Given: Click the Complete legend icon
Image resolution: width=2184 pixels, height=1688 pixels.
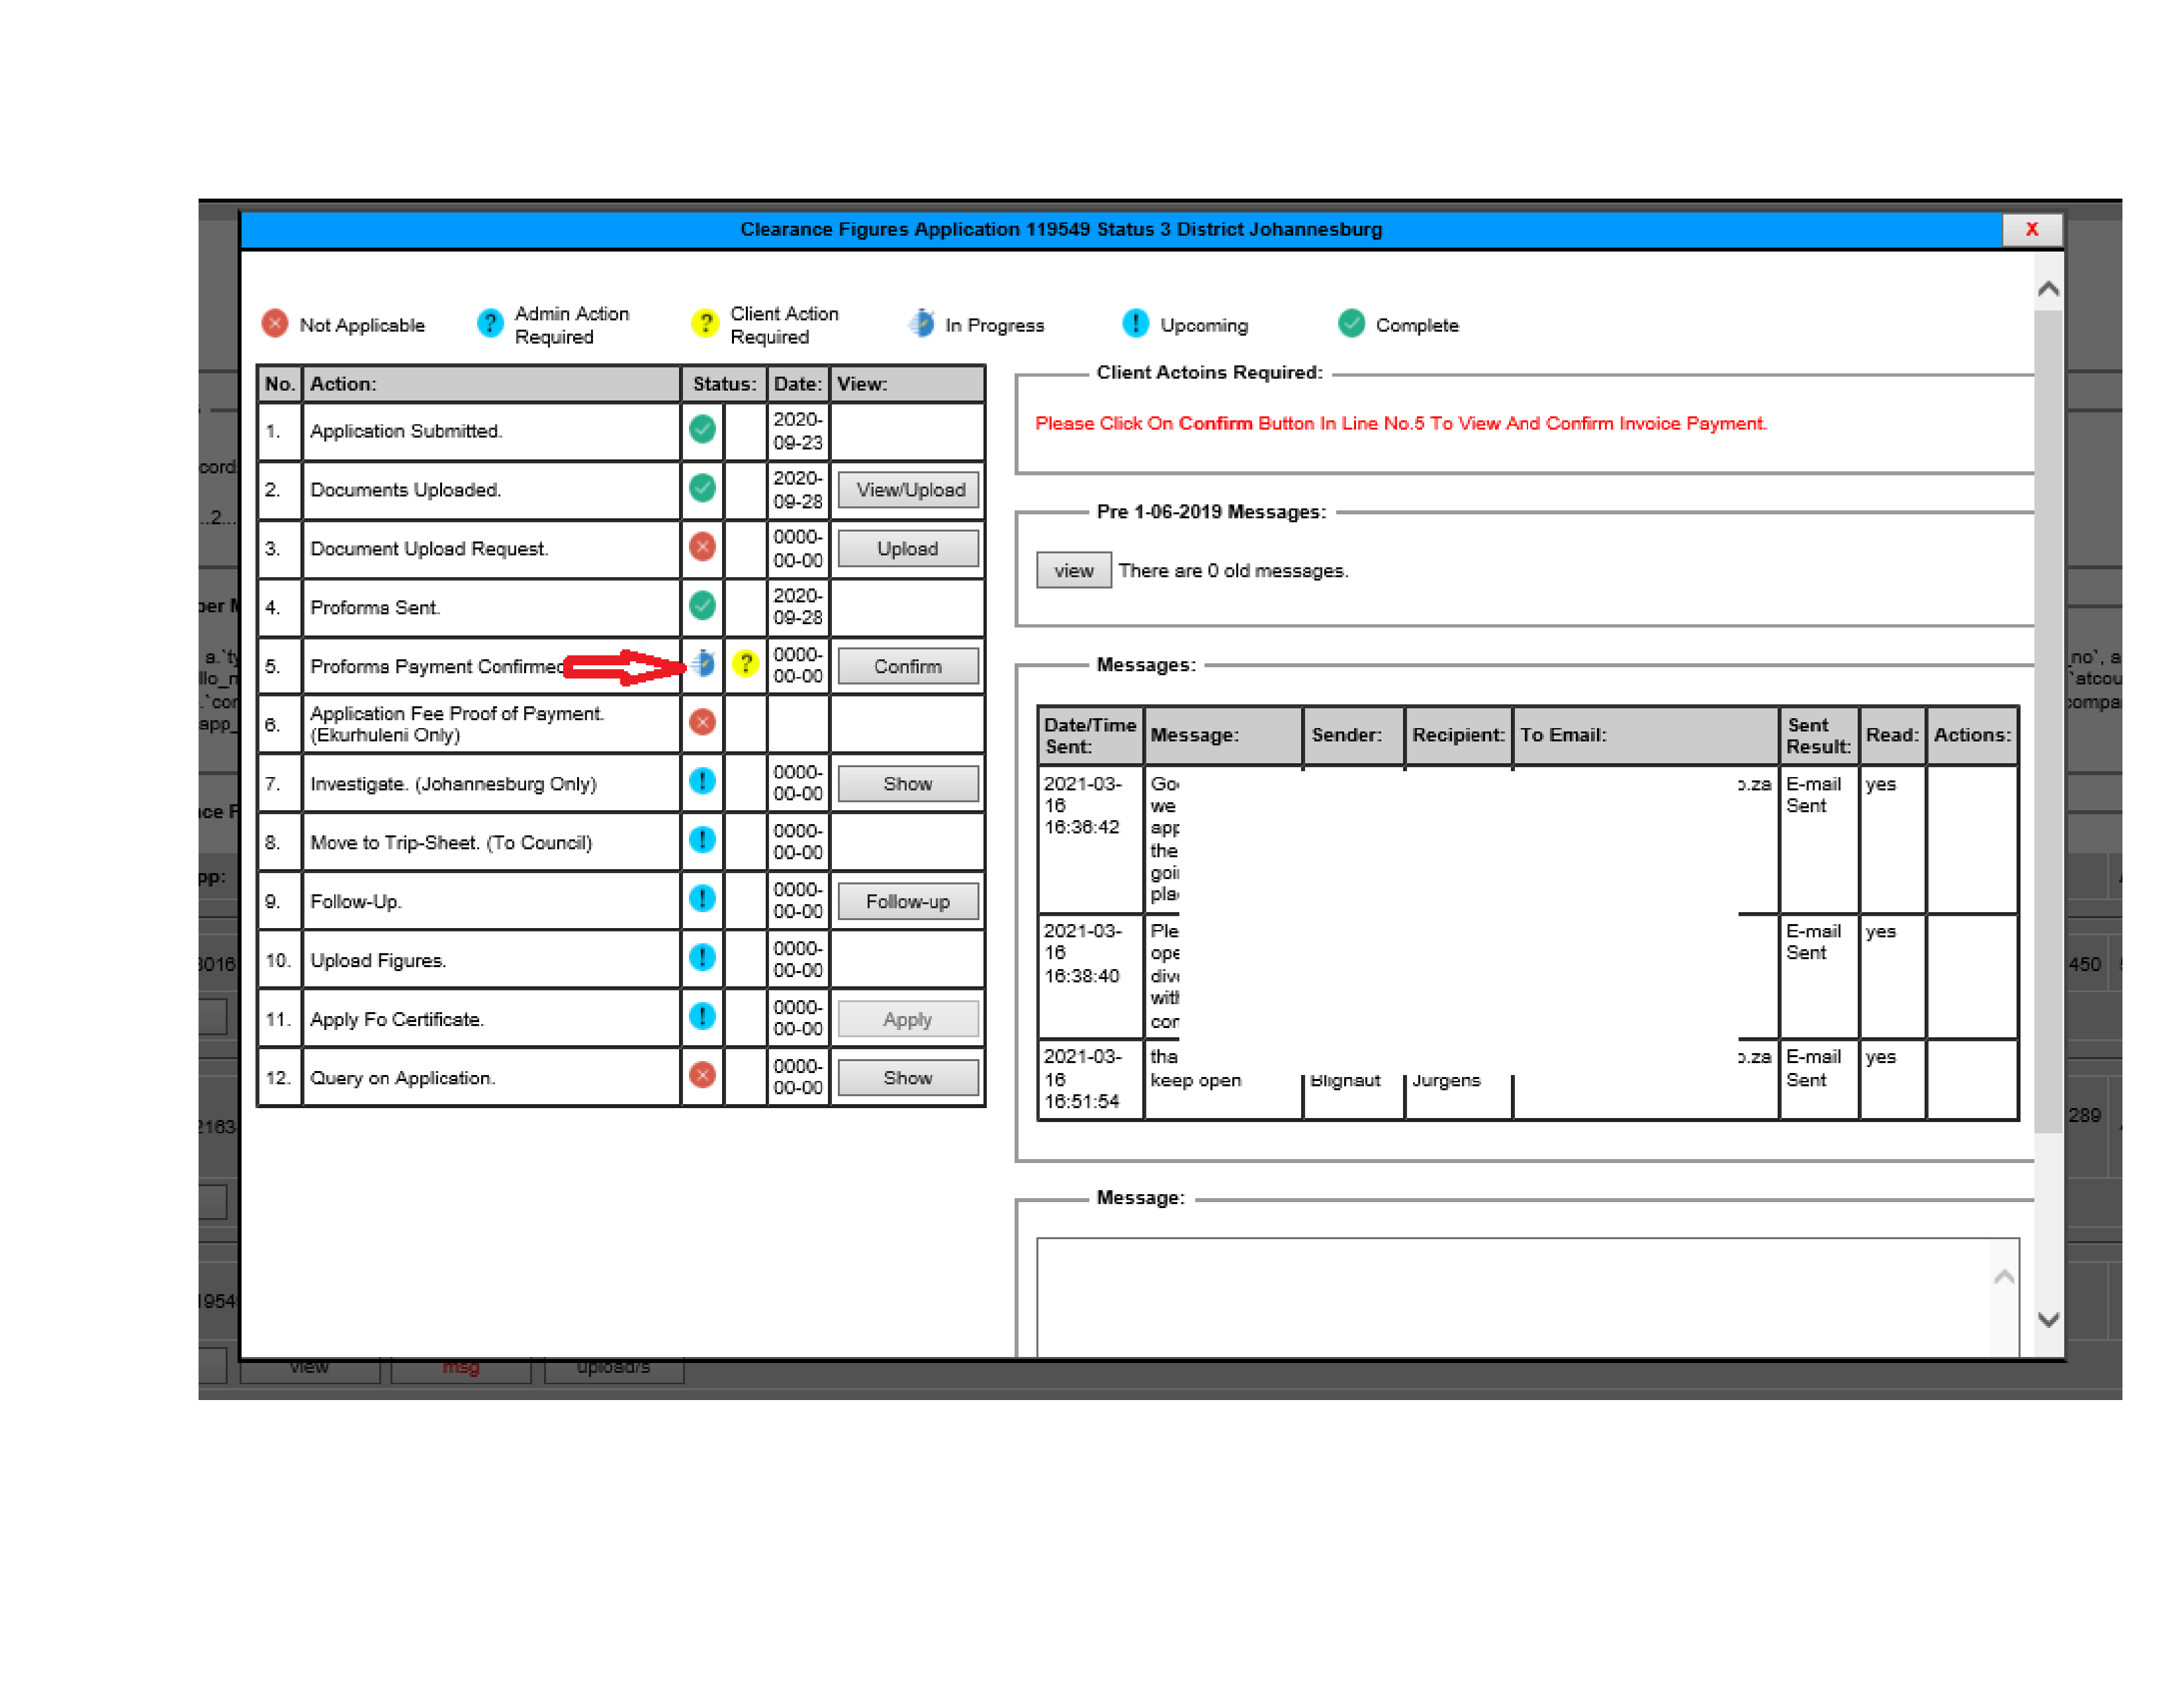Looking at the screenshot, I should click(1351, 323).
